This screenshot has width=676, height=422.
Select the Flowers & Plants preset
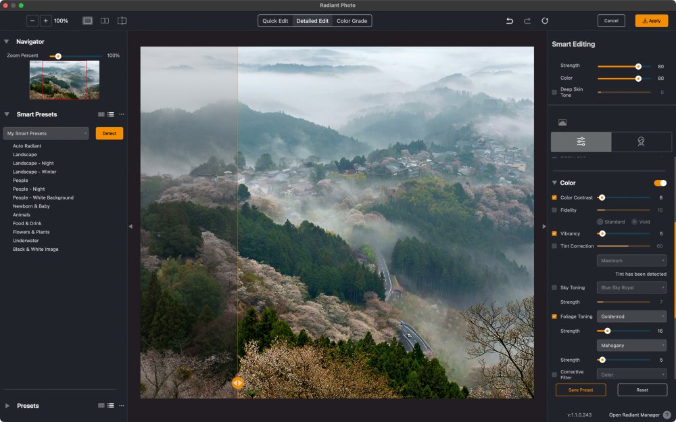coord(31,232)
